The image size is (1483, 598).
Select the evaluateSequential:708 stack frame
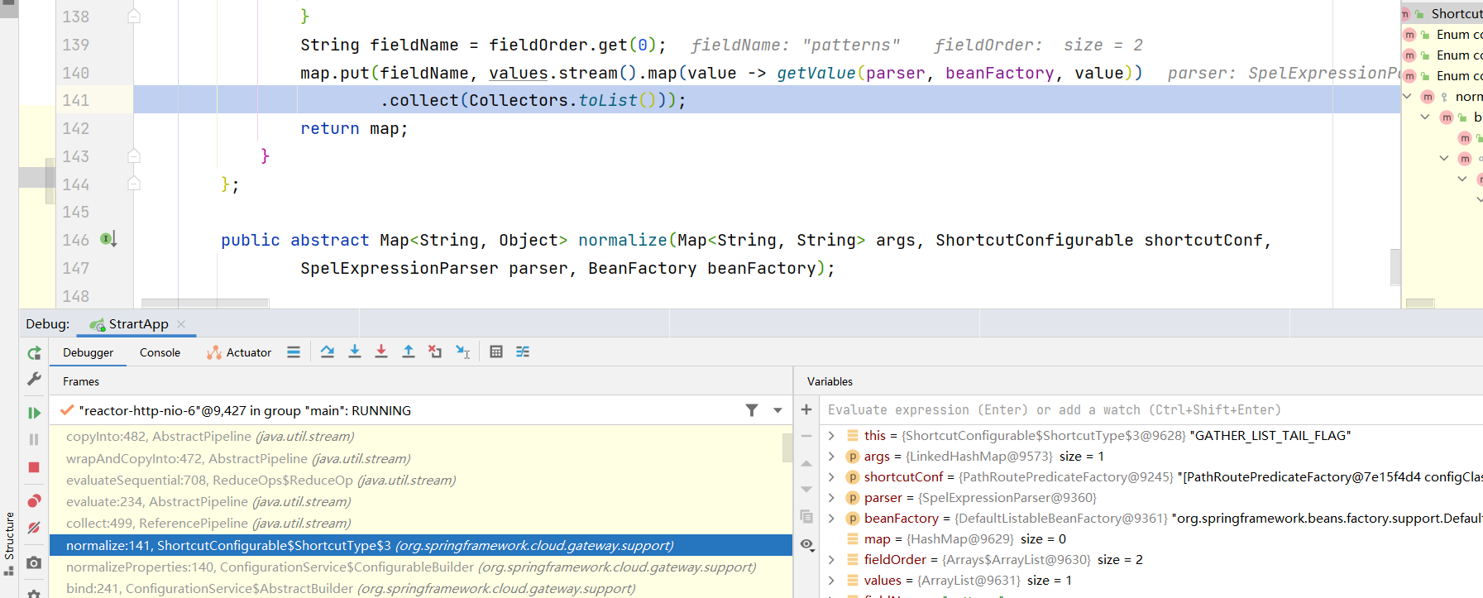click(416, 480)
